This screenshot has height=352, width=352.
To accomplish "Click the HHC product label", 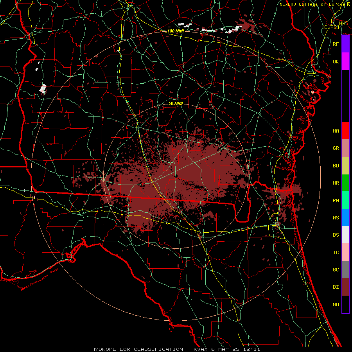I will (343, 23).
